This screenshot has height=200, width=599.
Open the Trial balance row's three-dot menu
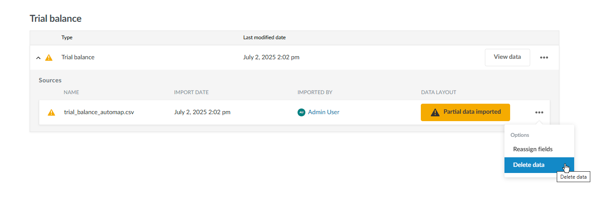pyautogui.click(x=544, y=58)
